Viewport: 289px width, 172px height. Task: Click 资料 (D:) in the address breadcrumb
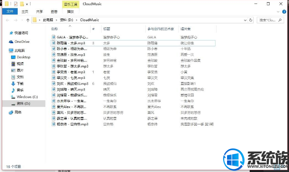(x=66, y=20)
